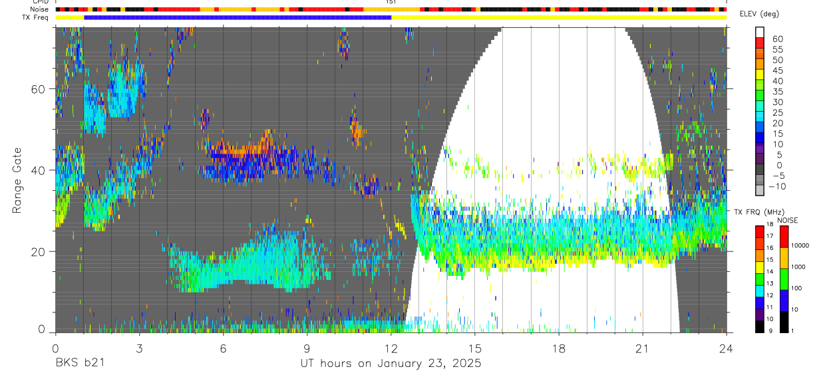Click the "BKS b21" radar beam label

coord(79,363)
